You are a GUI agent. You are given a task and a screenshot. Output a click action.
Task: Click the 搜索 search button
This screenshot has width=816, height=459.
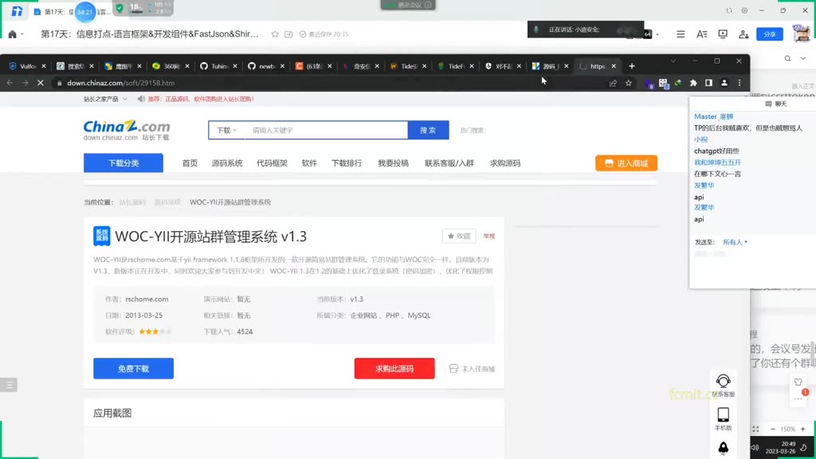428,130
